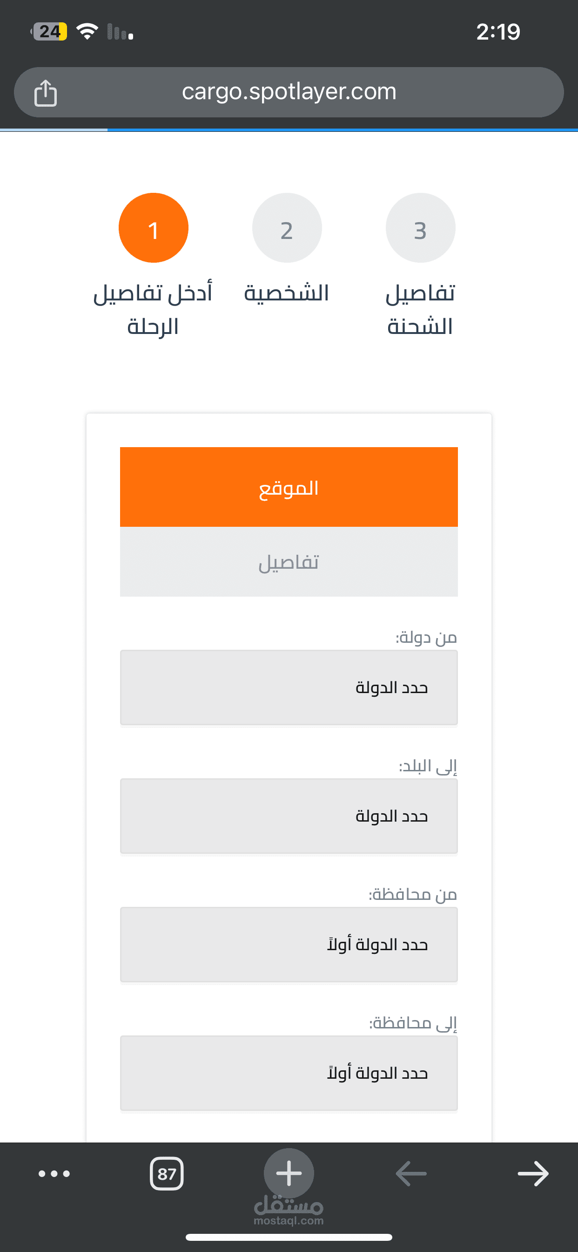This screenshot has width=578, height=1252.
Task: Open the tab switcher showing 87 tabs
Action: [167, 1174]
